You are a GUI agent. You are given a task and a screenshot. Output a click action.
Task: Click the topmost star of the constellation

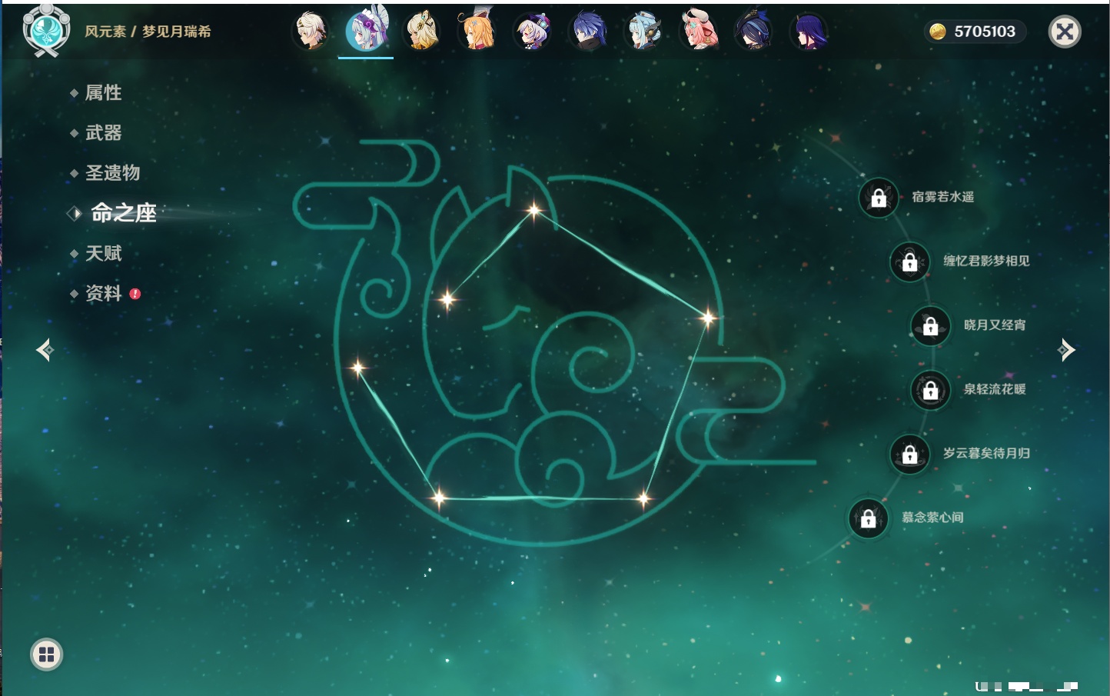pos(533,209)
